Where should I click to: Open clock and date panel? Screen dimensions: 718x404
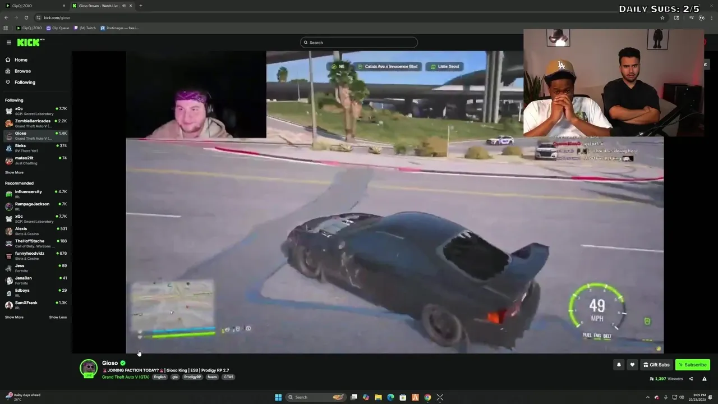[698, 397]
